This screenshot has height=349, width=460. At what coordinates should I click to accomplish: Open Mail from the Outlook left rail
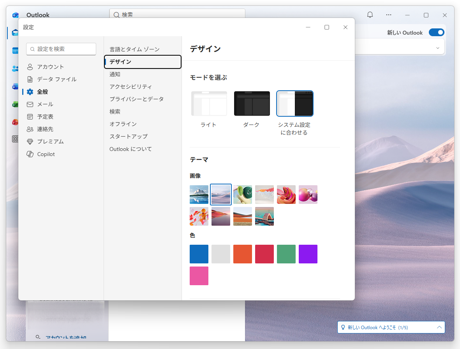[15, 32]
